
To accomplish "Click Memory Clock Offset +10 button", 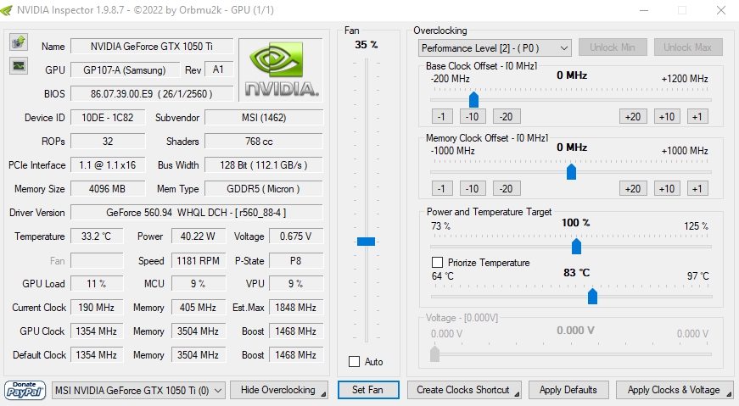I will [667, 188].
